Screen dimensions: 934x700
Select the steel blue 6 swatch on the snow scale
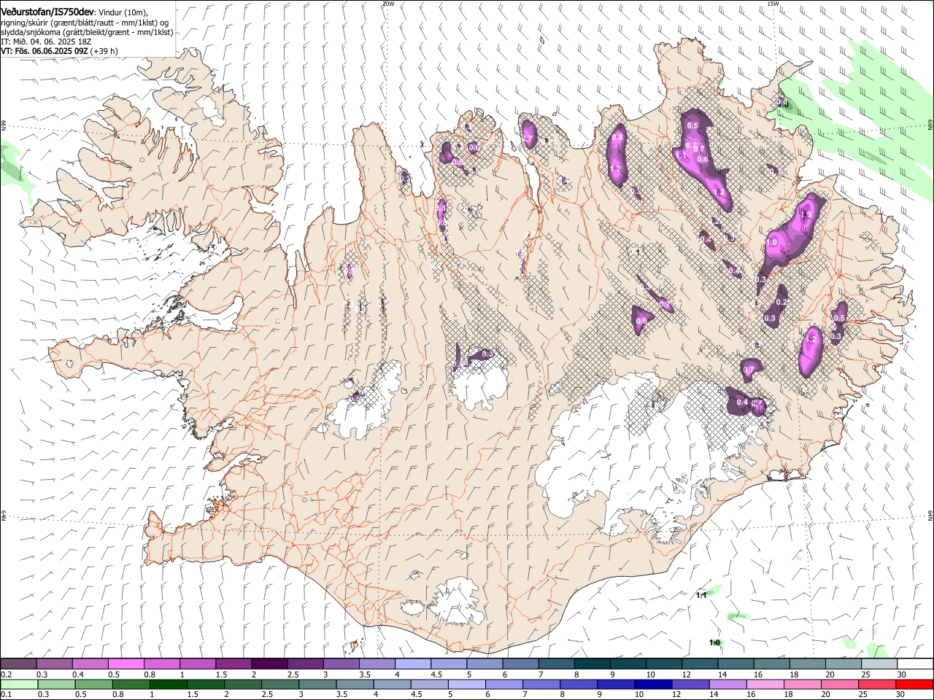[520, 664]
